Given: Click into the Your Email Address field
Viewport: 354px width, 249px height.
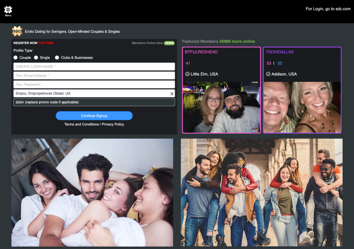Looking at the screenshot, I should coord(94,76).
